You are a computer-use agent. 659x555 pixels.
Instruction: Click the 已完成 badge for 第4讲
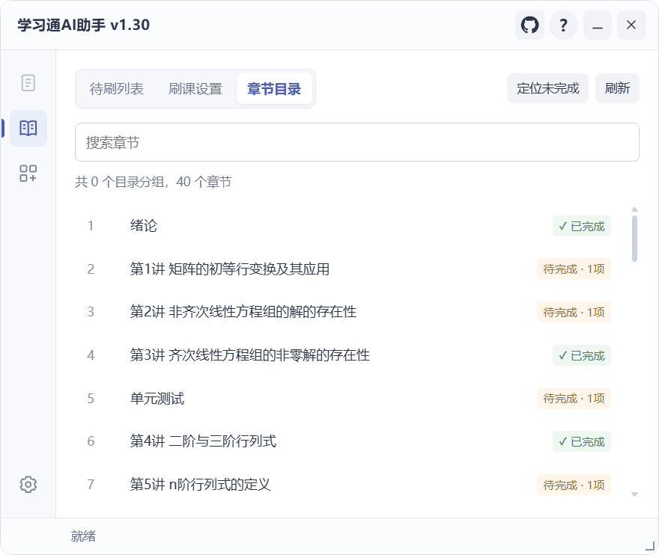coord(582,441)
